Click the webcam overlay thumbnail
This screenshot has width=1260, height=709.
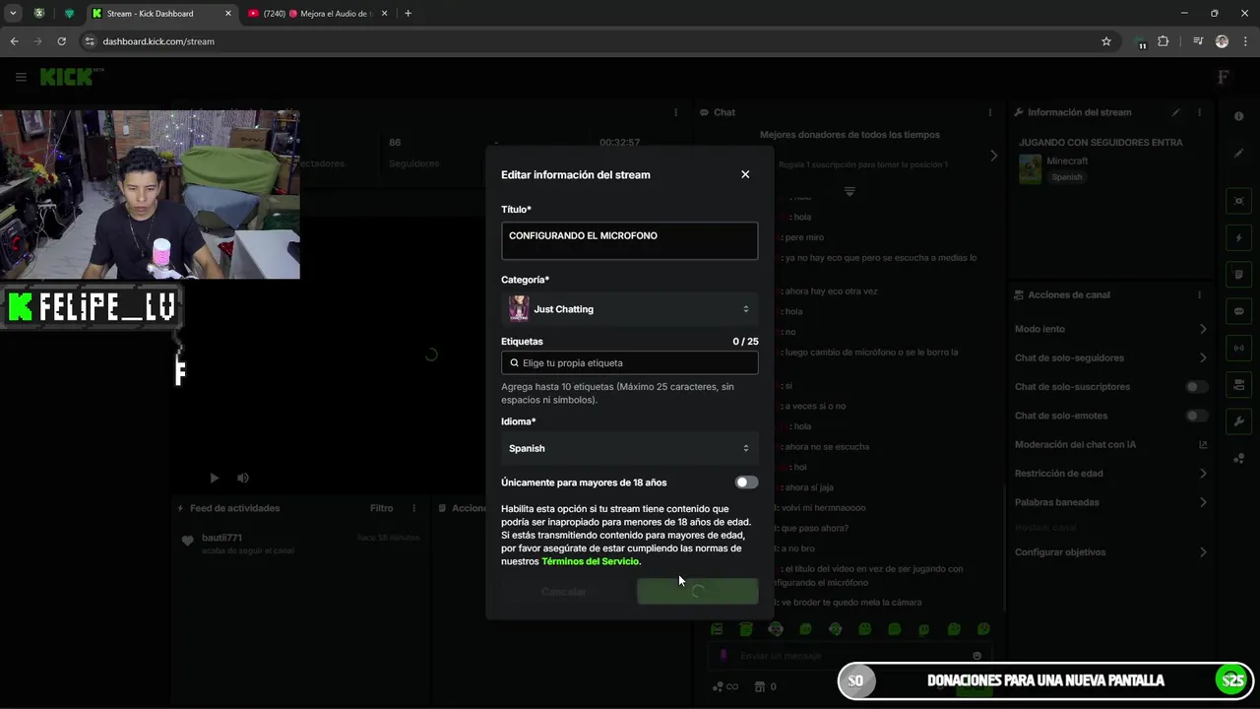(150, 194)
